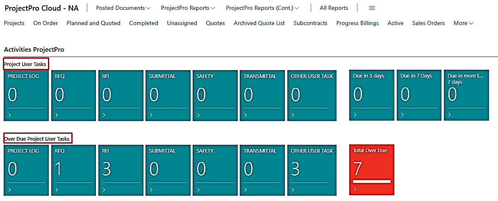498x201 pixels.
Task: Click chevron on overdue RFQ tile
Action: pyautogui.click(x=57, y=190)
